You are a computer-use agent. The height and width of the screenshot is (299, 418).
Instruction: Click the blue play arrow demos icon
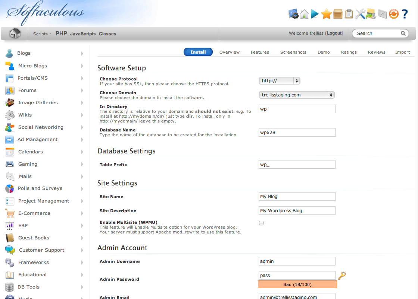315,14
